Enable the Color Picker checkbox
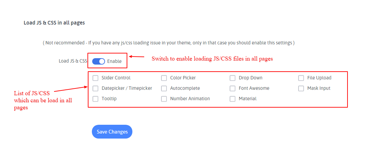386x152 pixels. (164, 78)
